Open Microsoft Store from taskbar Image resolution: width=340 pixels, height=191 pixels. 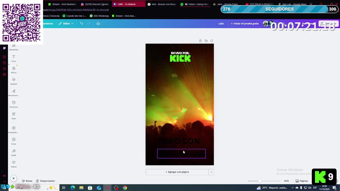click(x=90, y=188)
